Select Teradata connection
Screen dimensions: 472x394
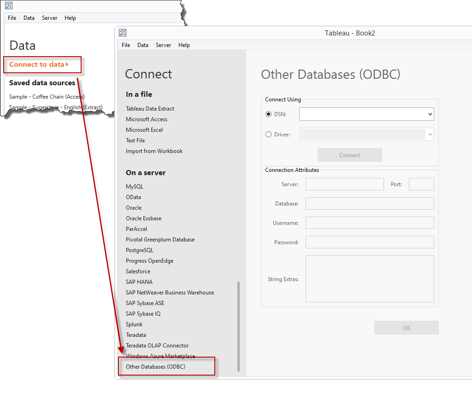tap(136, 335)
